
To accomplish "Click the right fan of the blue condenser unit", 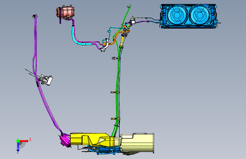I will point(199,15).
